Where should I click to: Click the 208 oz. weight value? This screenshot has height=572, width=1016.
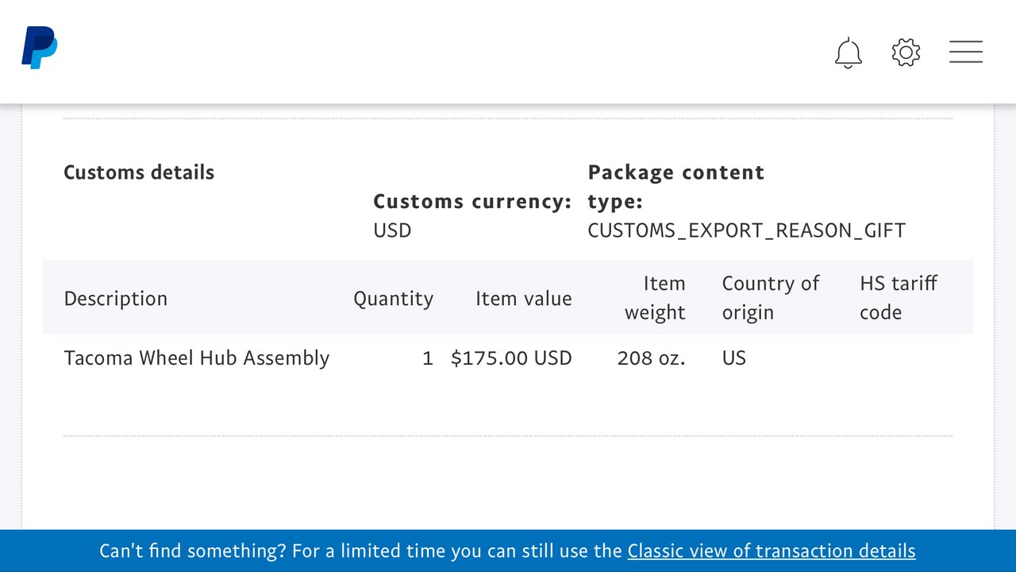651,358
